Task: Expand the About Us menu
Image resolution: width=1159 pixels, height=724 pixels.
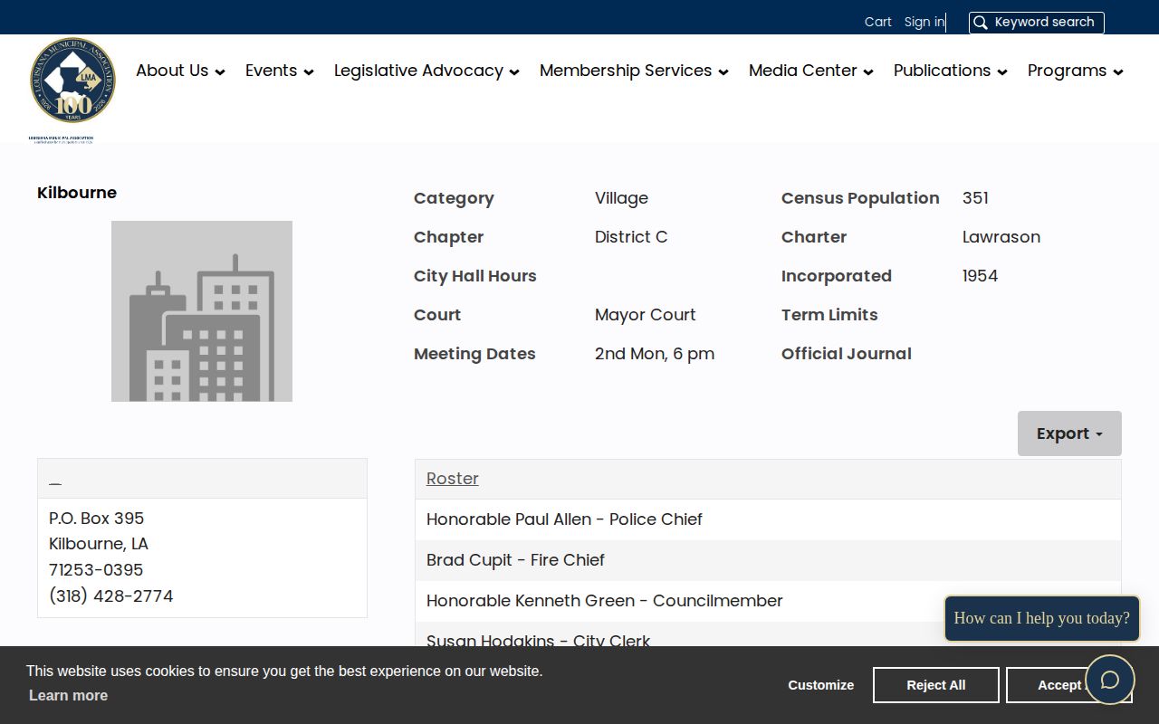Action: click(180, 71)
